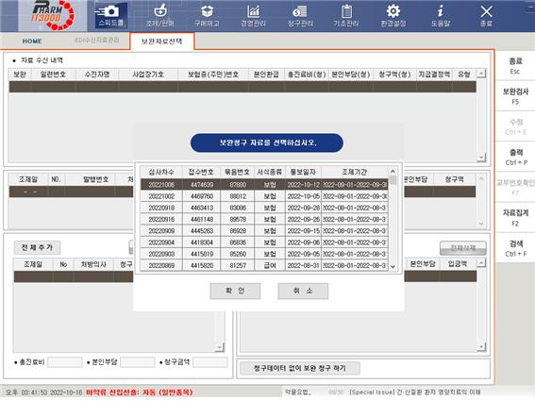This screenshot has height=401, width=535.
Task: Cancel the dialog with 취소 button
Action: click(x=303, y=291)
